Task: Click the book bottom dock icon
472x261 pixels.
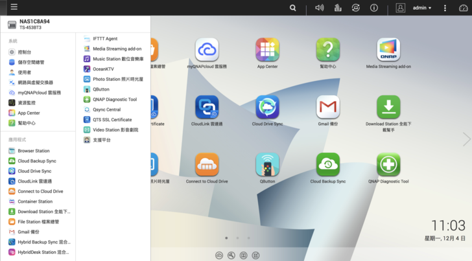Action: [x=243, y=255]
